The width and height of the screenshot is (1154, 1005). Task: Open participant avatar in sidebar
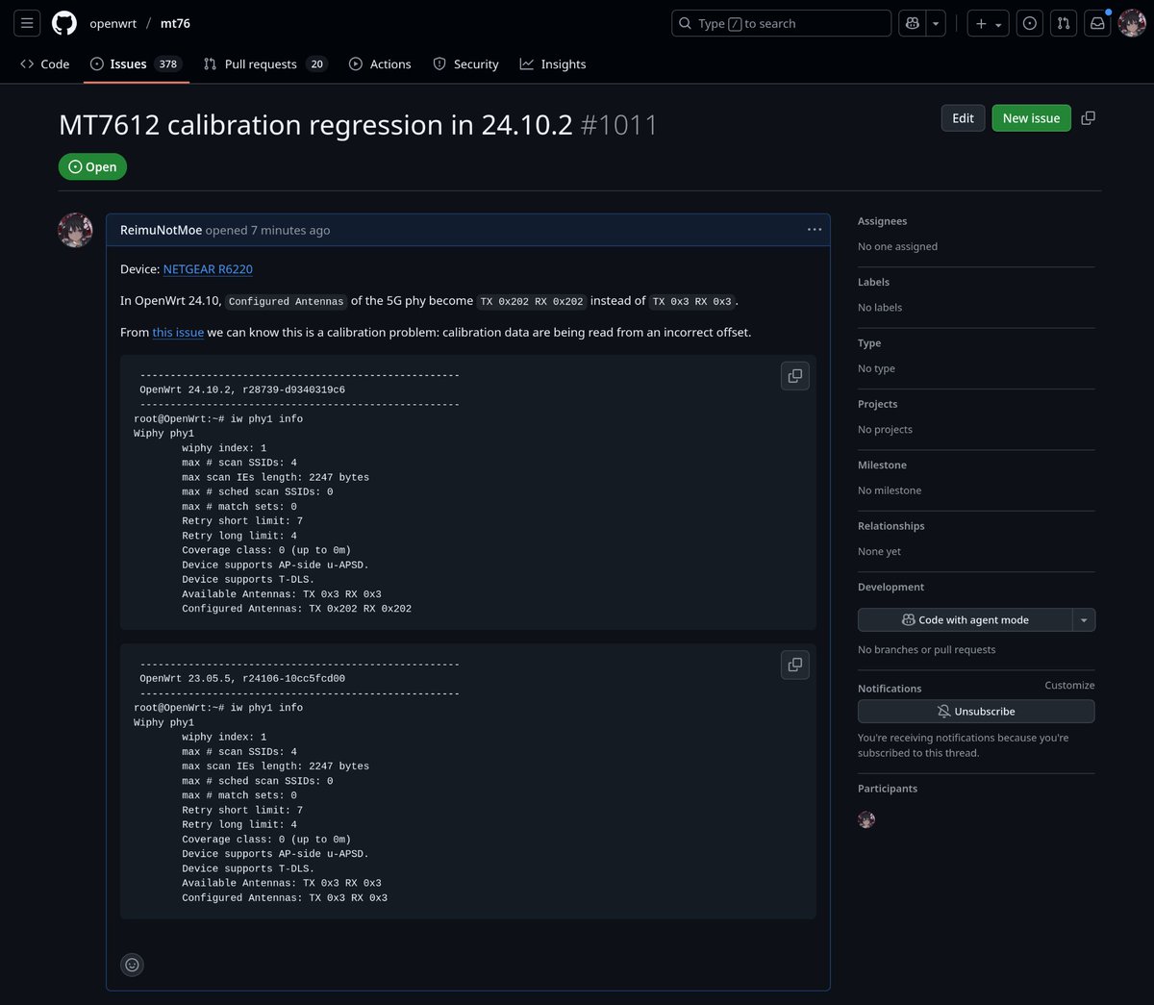[x=866, y=819]
